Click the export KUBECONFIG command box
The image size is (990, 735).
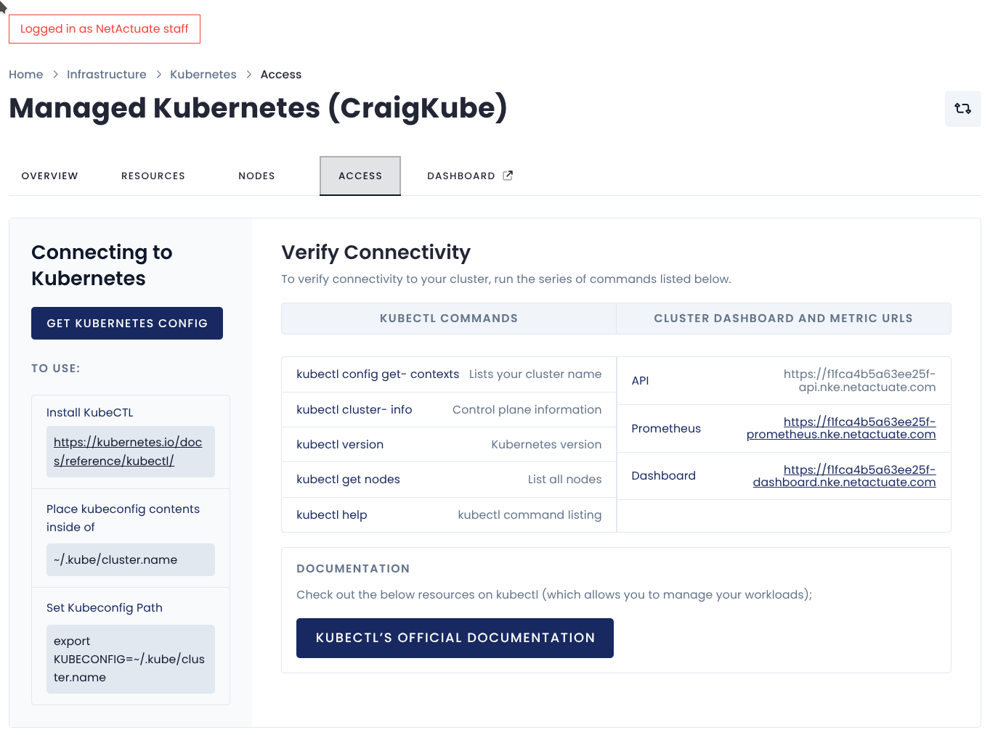click(x=131, y=659)
